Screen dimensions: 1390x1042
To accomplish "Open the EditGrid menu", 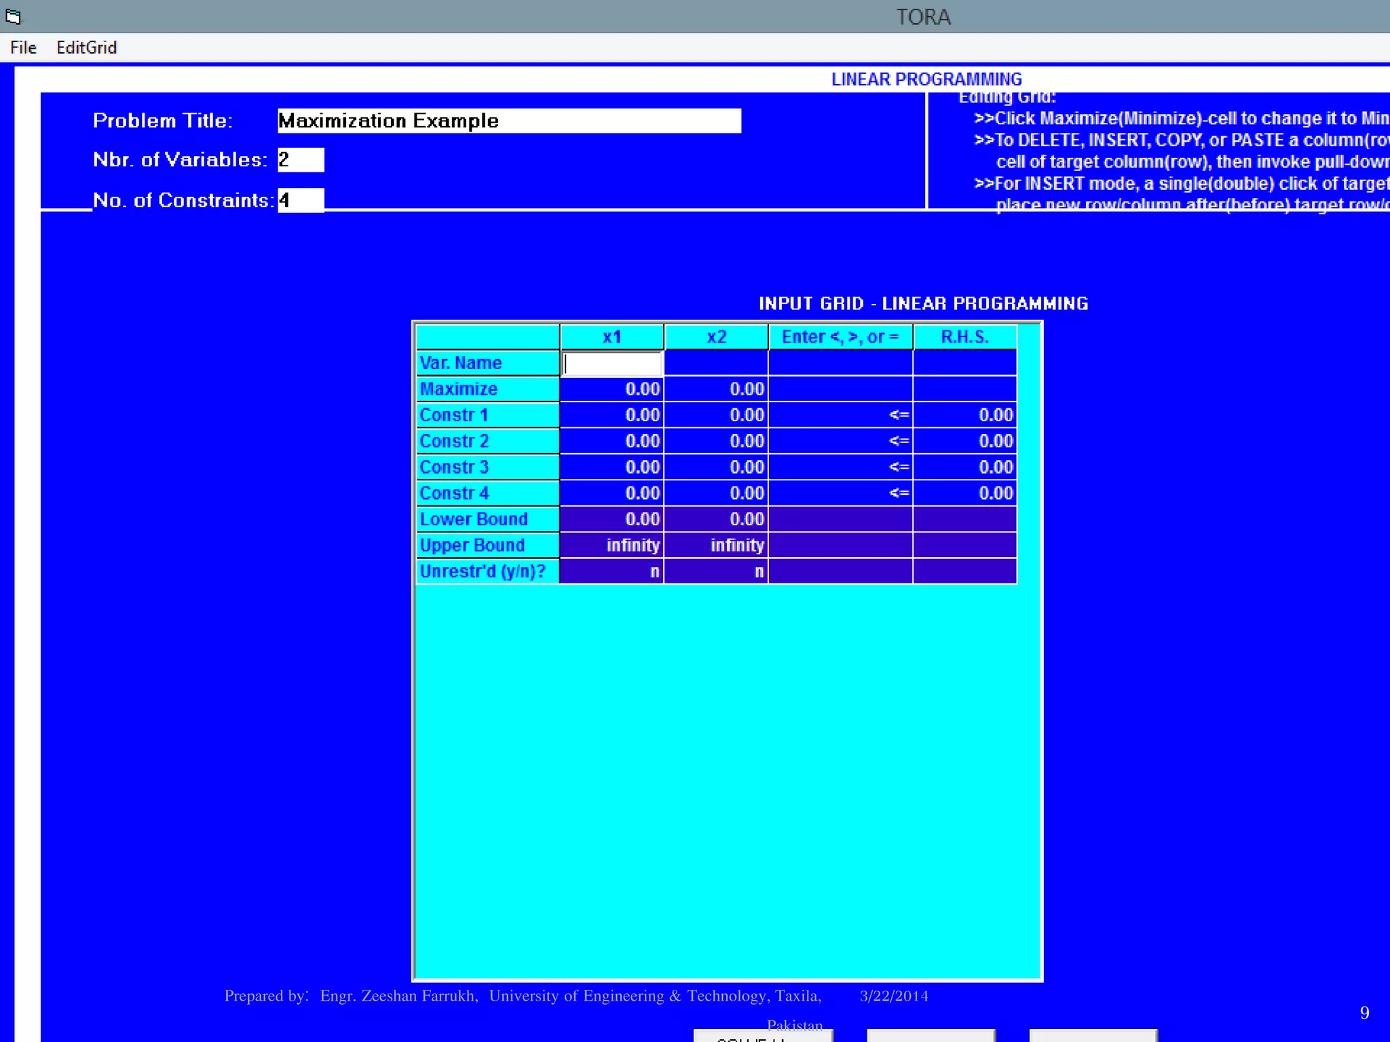I will click(86, 47).
